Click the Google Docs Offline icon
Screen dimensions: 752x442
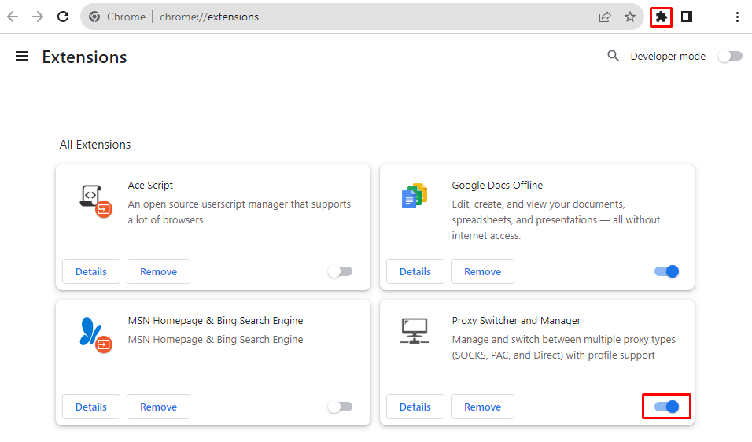point(415,196)
